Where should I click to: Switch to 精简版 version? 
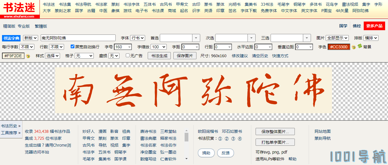[9, 26]
